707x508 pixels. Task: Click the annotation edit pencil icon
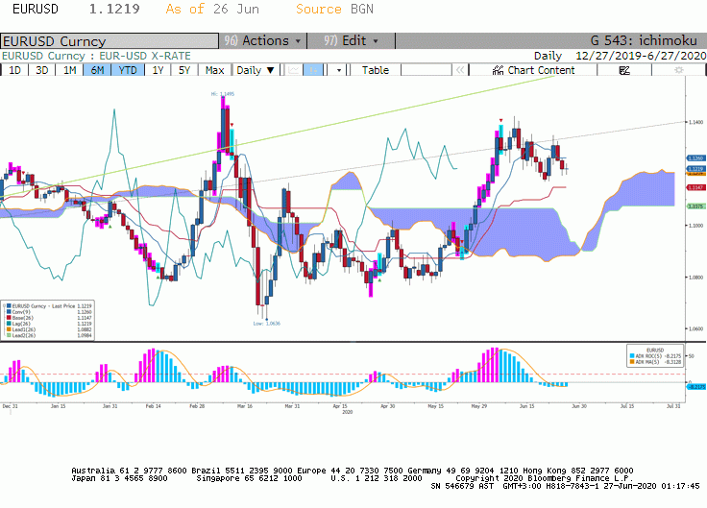point(624,70)
